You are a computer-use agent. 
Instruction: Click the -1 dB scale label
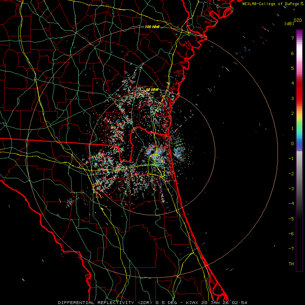(x=291, y=159)
